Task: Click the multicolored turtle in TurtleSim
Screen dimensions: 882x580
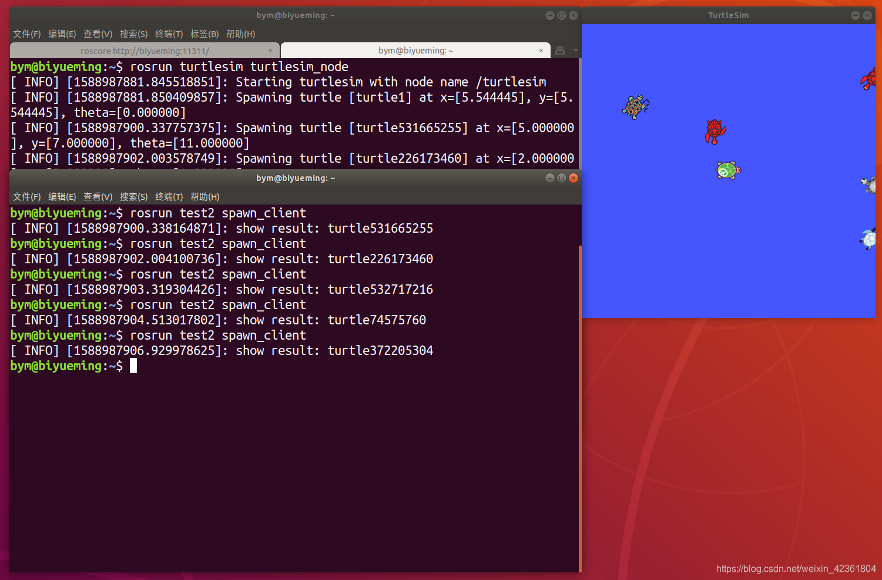Action: 636,107
